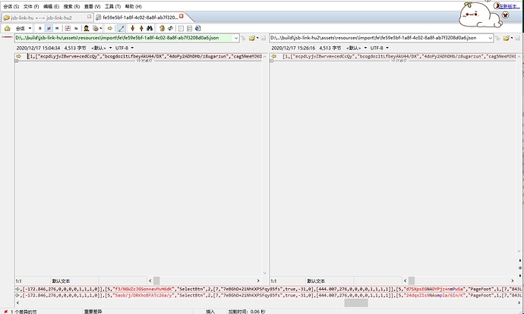524x314 pixels.
Task: Jump to previous difference section
Action: click(141, 28)
